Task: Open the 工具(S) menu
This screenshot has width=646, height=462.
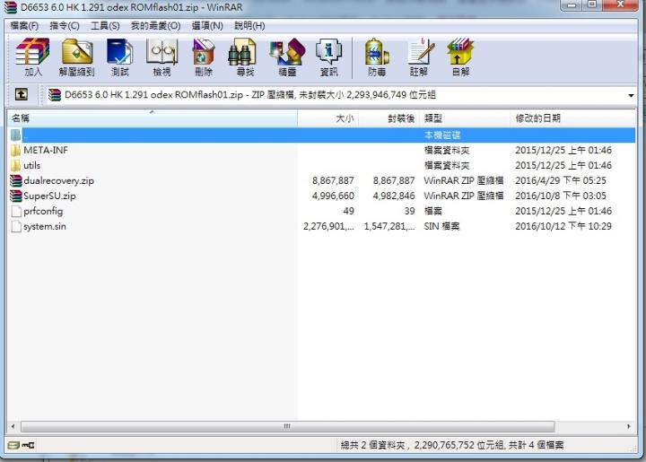Action: (105, 26)
